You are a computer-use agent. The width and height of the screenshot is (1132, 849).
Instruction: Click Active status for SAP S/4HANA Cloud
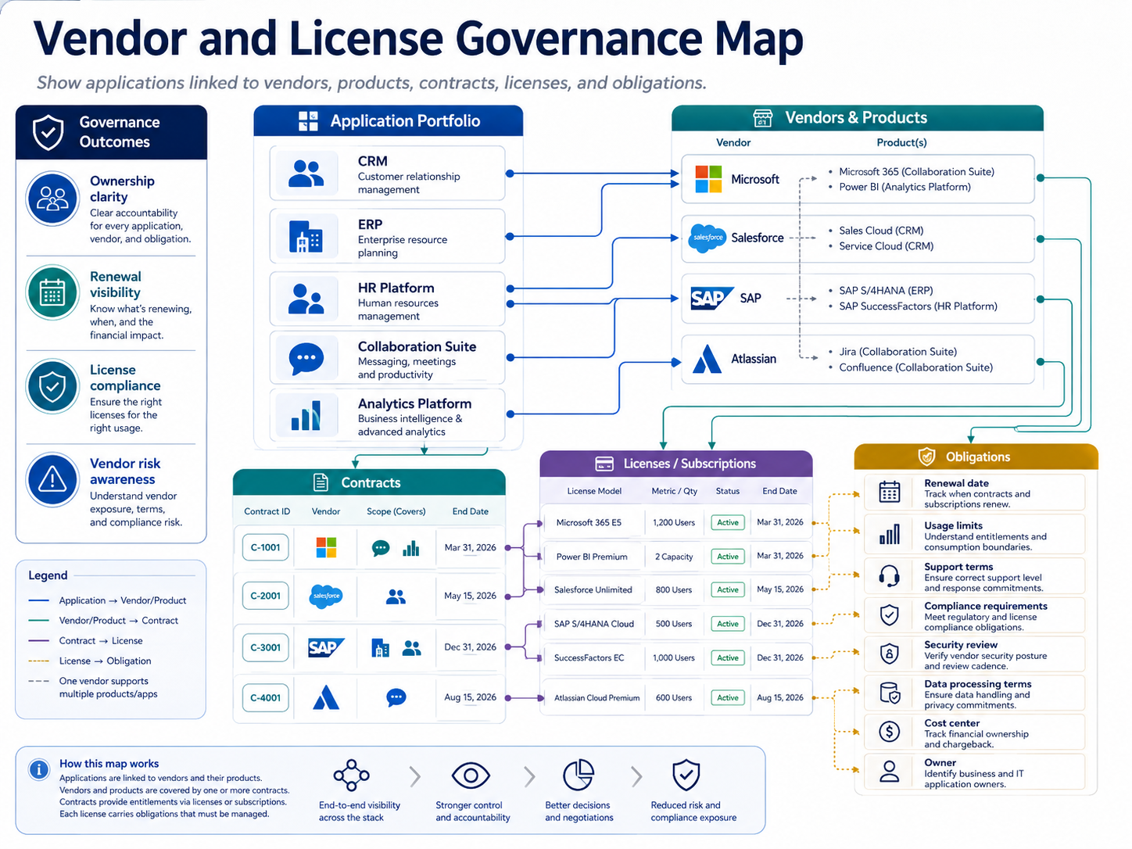728,624
